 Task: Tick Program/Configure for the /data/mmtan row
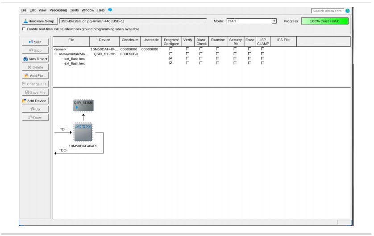coord(171,54)
